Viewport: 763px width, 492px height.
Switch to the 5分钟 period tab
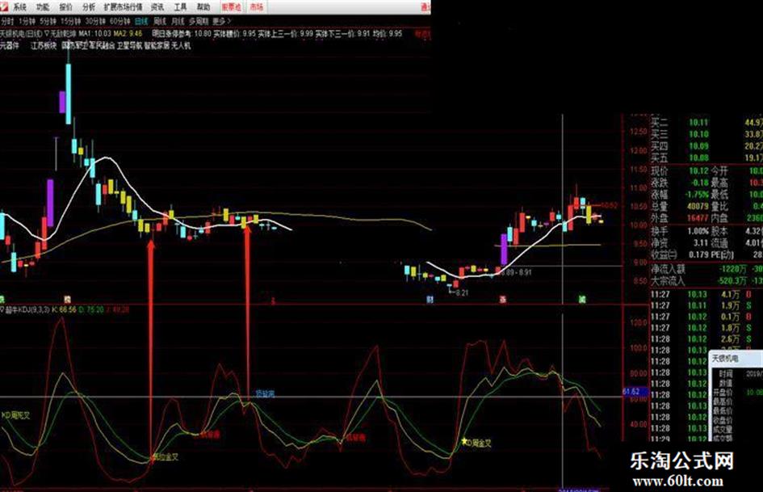(x=48, y=22)
